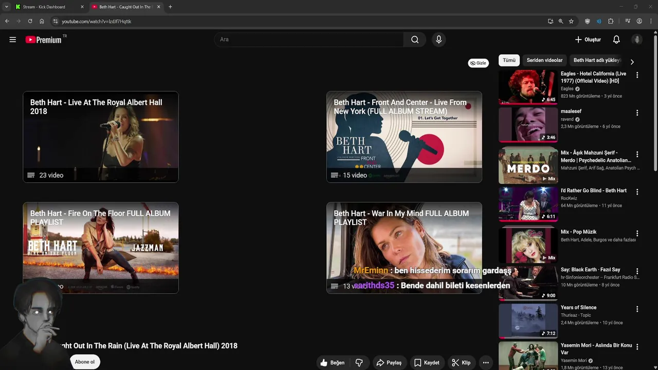Open I'd Rather Go Blind video title
This screenshot has width=658, height=370.
[593, 191]
